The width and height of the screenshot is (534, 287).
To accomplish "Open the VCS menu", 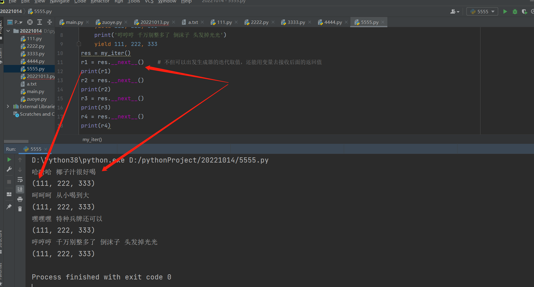I will [x=149, y=2].
